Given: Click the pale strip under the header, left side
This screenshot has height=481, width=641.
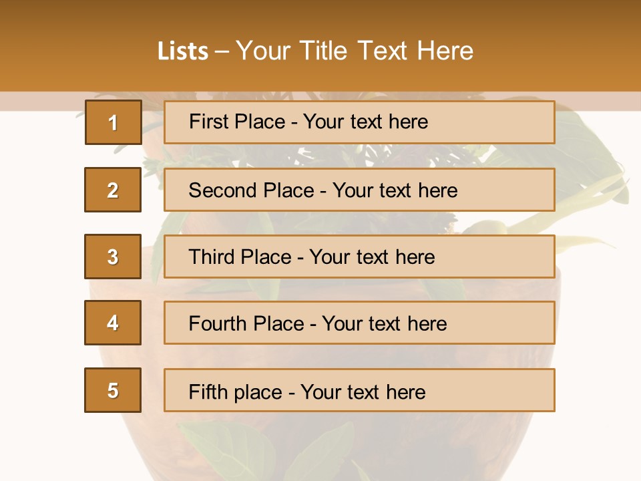Looking at the screenshot, I should point(40,102).
